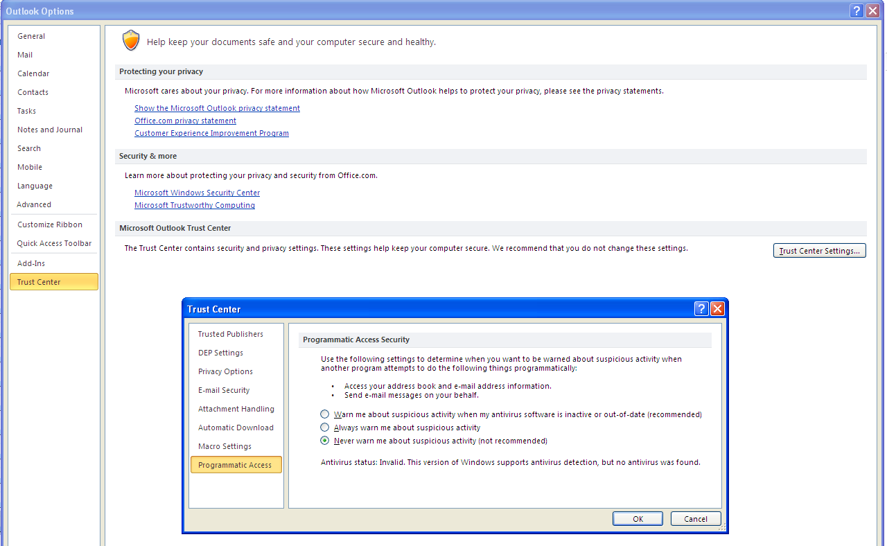Go to Privacy Options in Trust Center
Image resolution: width=887 pixels, height=546 pixels.
[x=236, y=371]
